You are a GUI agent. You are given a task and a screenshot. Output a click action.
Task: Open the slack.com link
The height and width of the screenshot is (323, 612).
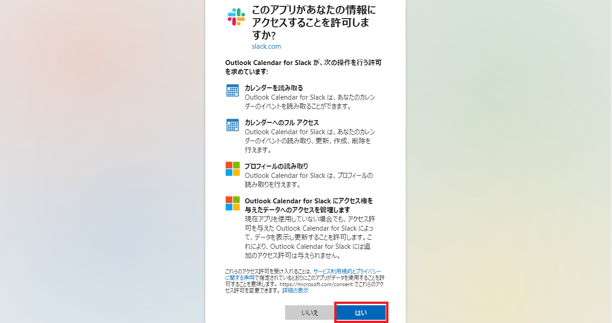[x=266, y=46]
